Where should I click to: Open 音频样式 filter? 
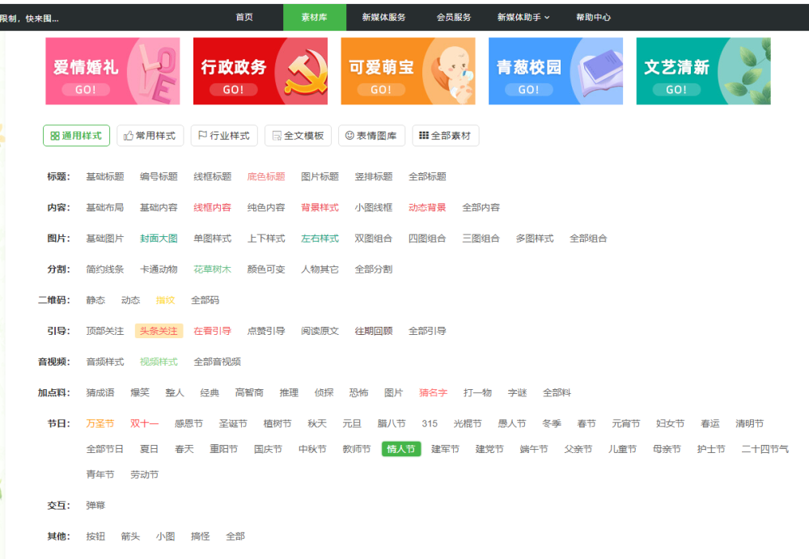tap(104, 362)
